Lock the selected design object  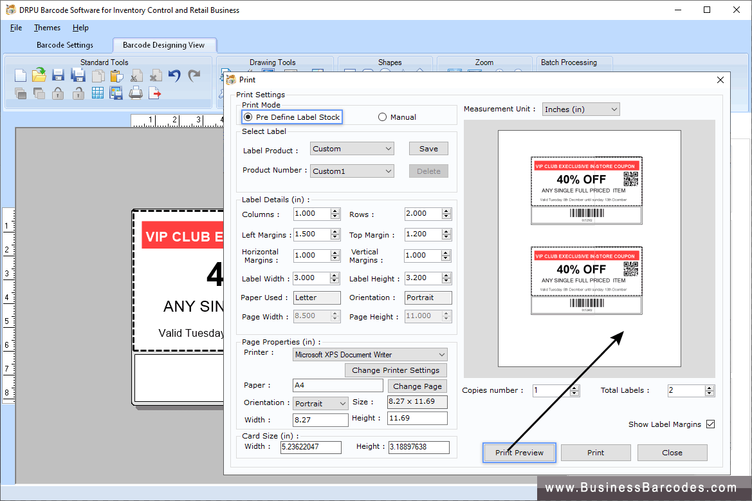pos(57,93)
